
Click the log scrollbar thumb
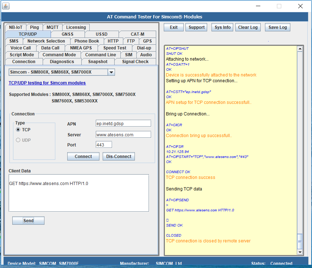300,241
